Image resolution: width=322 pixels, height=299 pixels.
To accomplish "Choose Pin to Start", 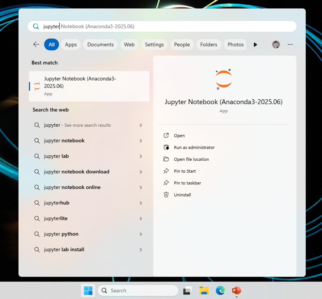I will tap(185, 172).
